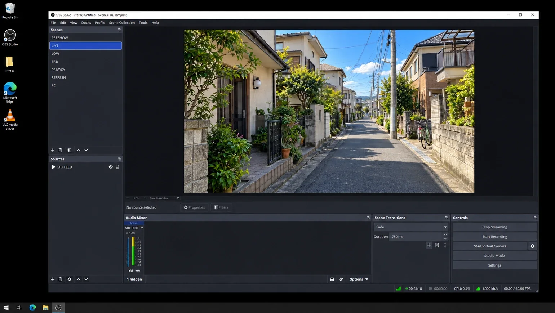Image resolution: width=555 pixels, height=313 pixels.
Task: Open the Tools menu
Action: tap(143, 23)
